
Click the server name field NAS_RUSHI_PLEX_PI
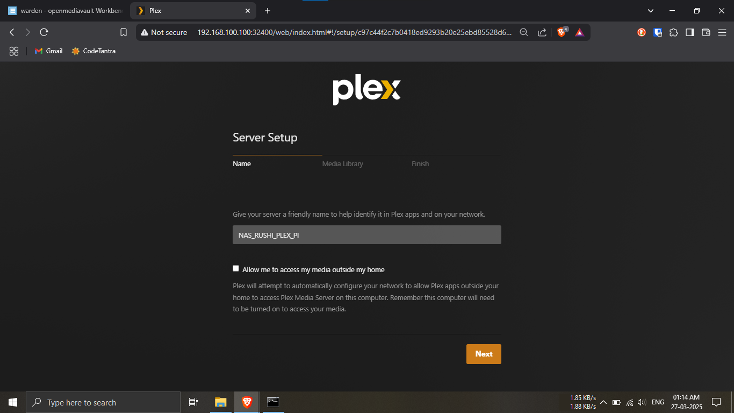(x=366, y=235)
